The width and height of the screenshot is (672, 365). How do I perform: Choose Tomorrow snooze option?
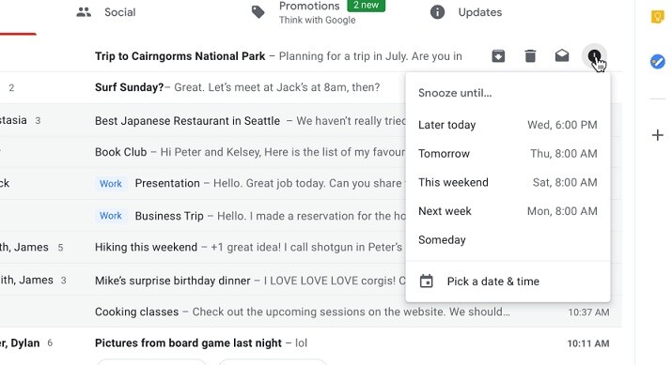508,154
